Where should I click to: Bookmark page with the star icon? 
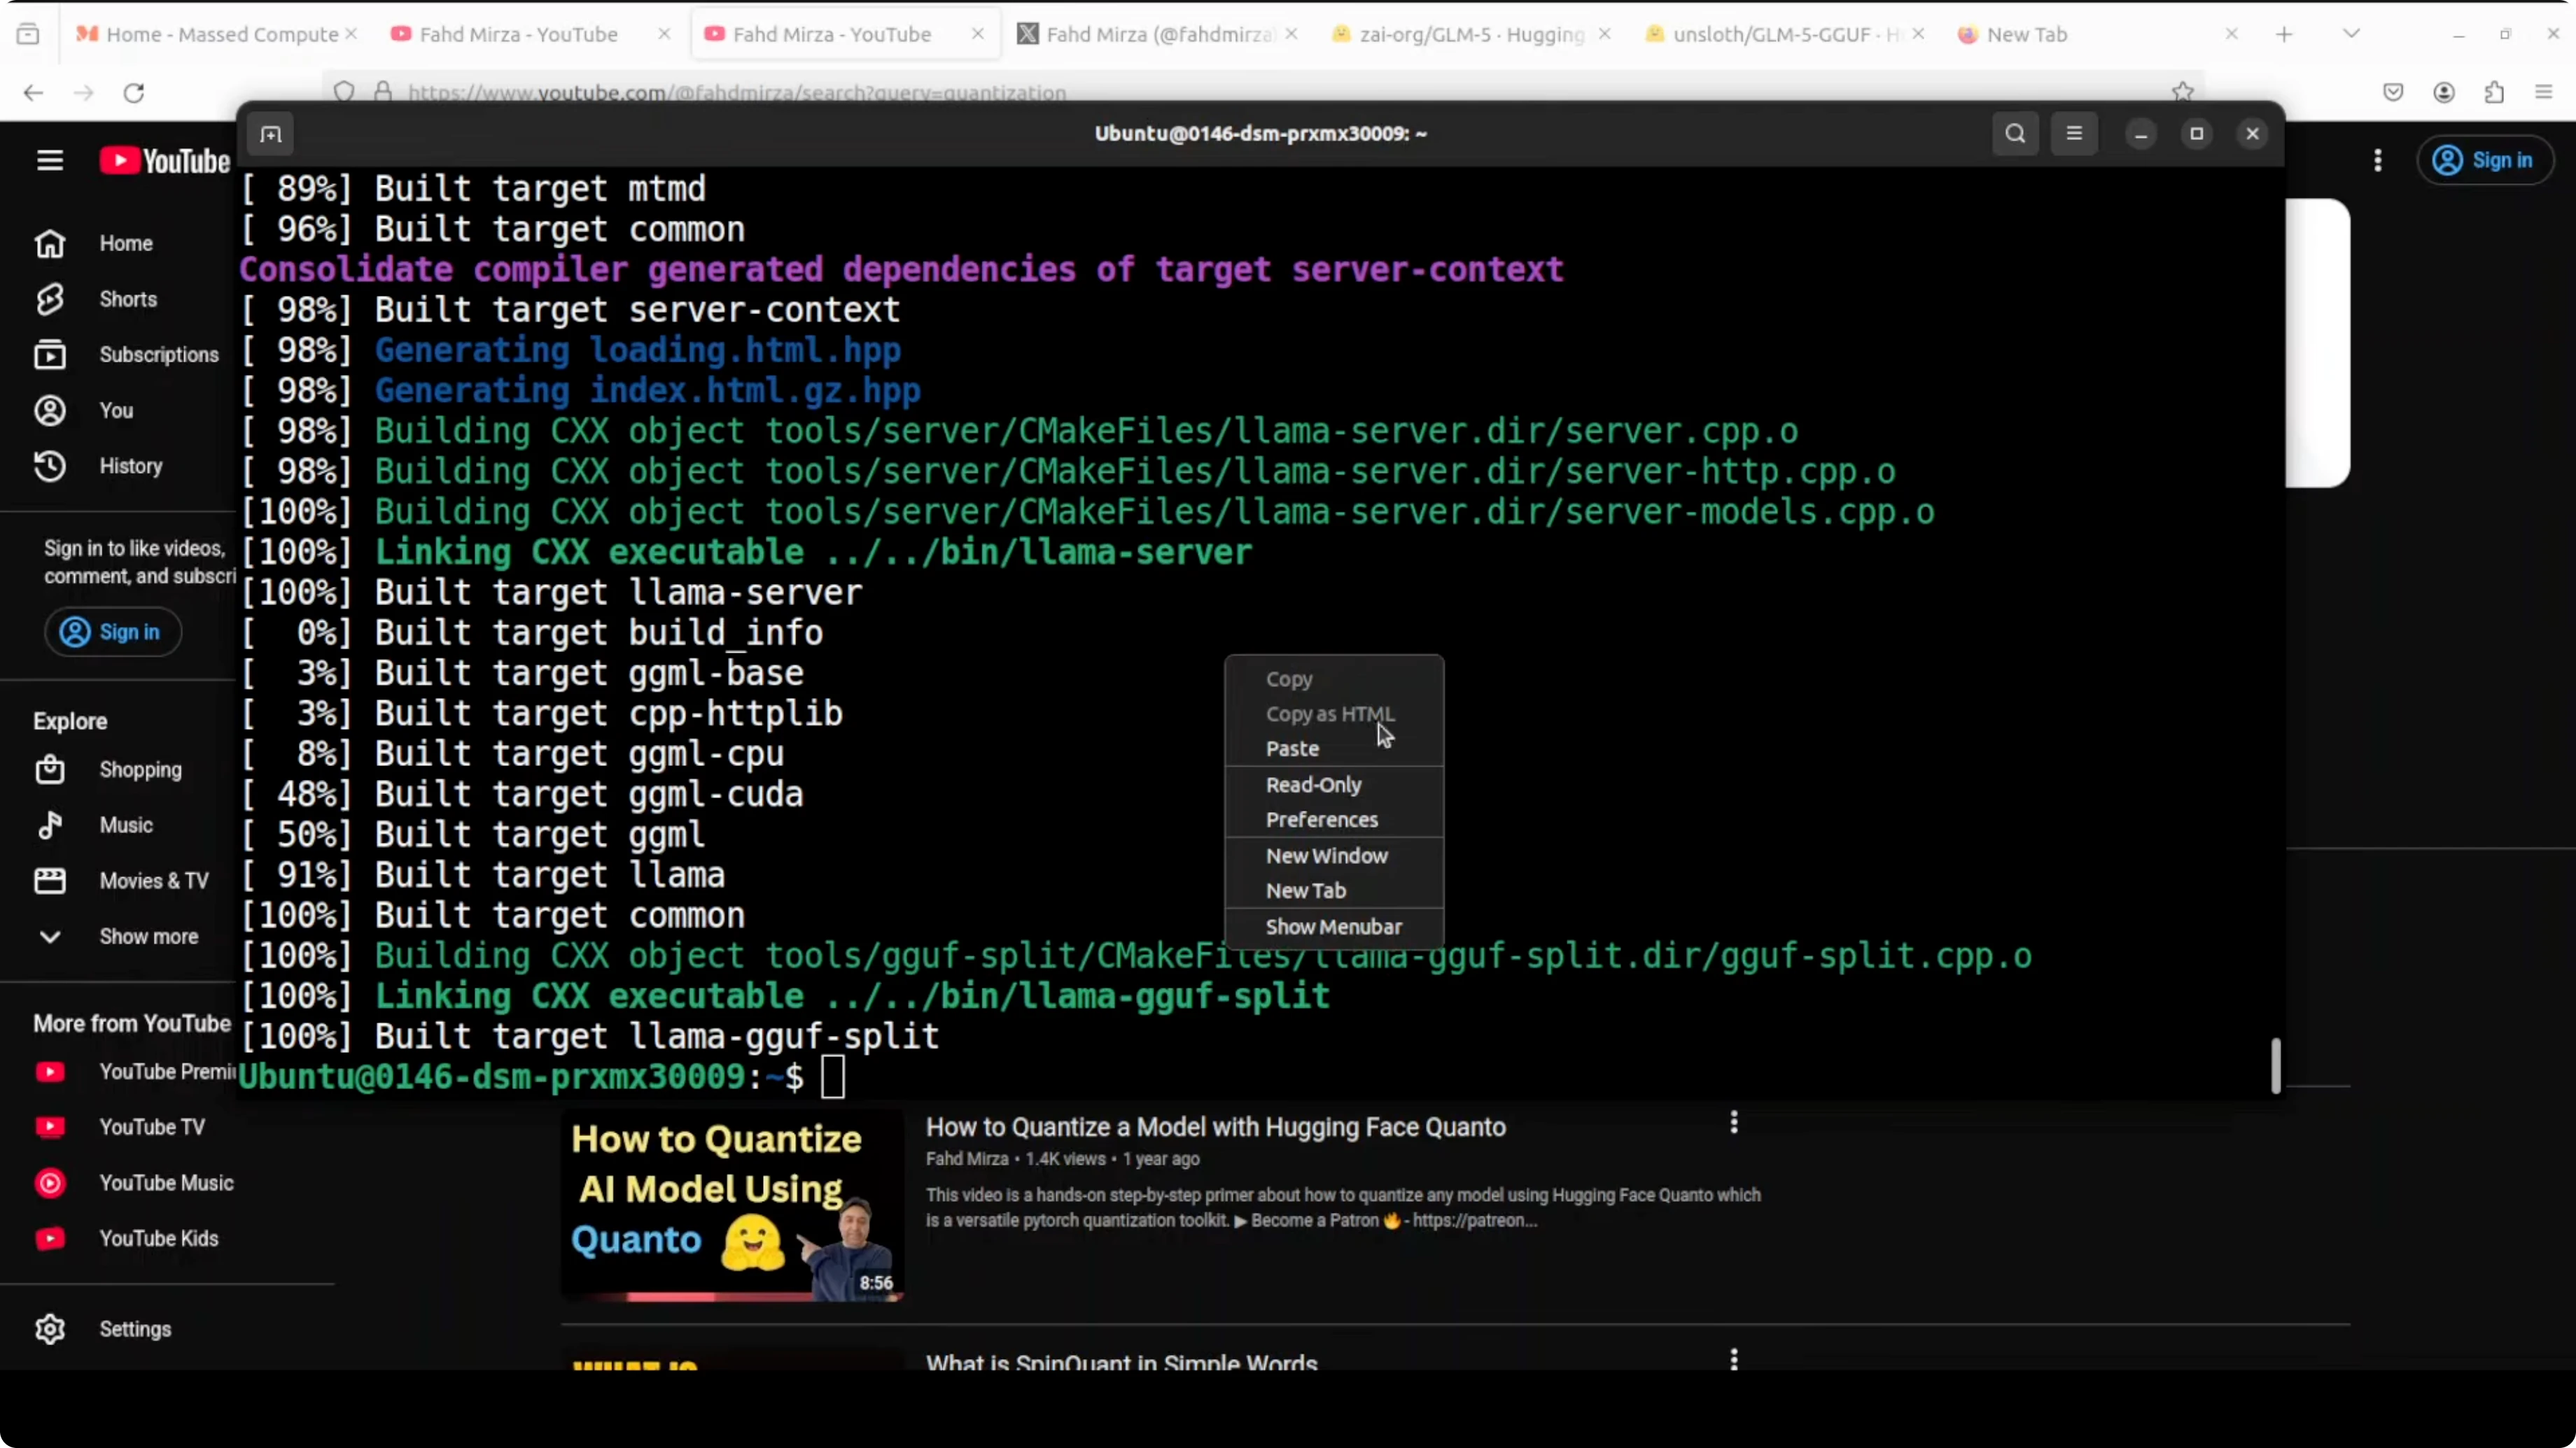[2182, 92]
